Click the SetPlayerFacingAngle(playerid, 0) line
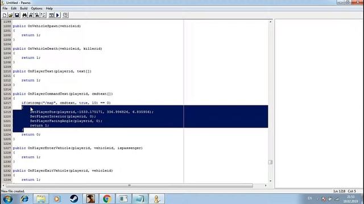This screenshot has width=364, height=204. tap(66, 121)
